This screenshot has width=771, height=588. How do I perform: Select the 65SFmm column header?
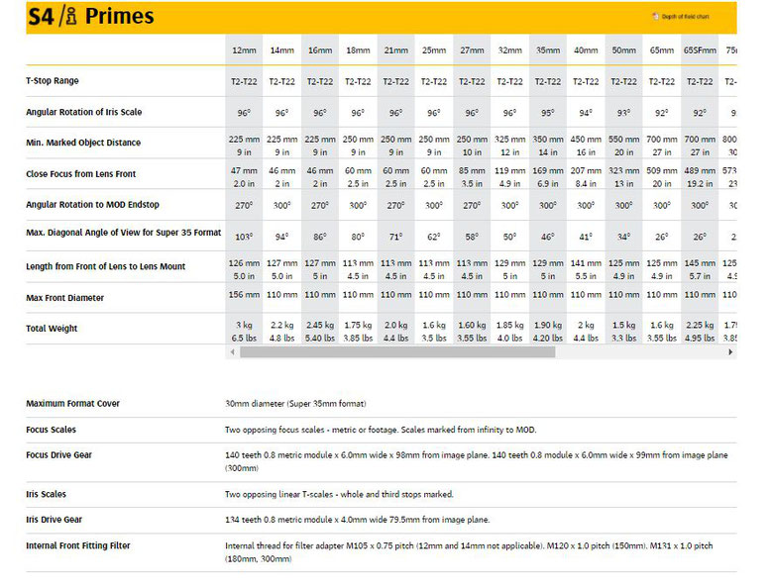[700, 50]
